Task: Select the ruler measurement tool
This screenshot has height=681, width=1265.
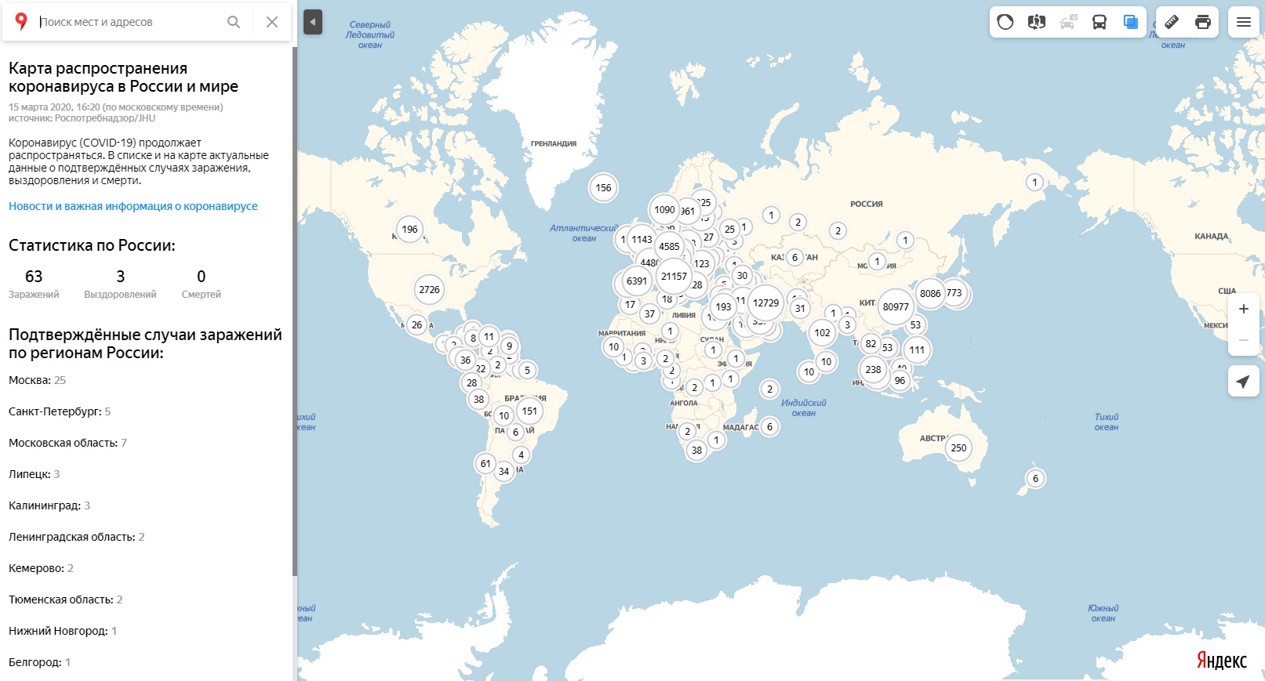Action: [1172, 22]
